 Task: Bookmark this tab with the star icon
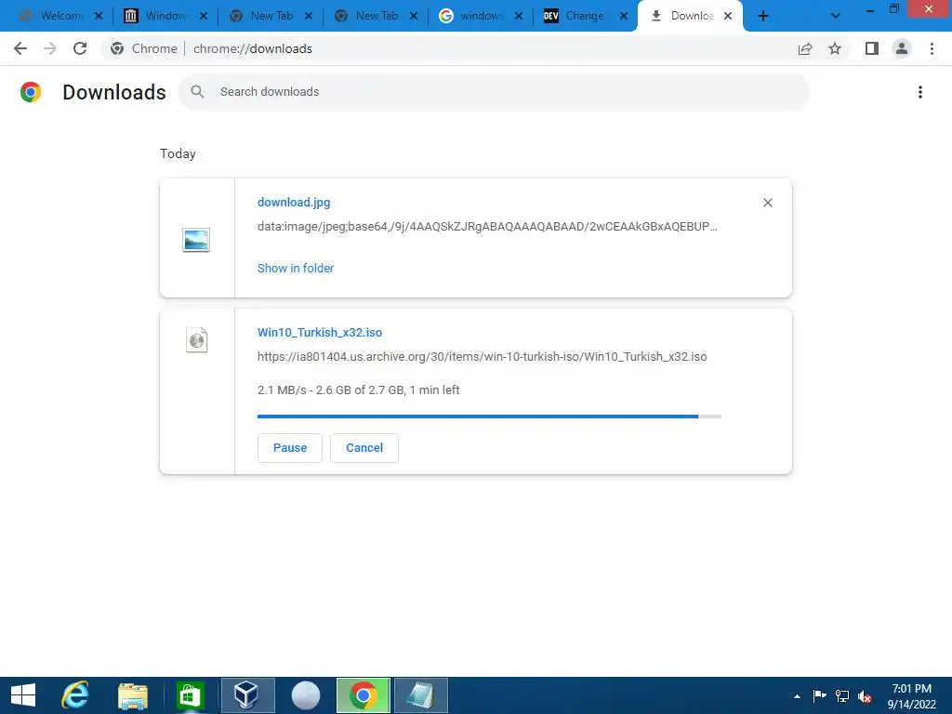click(835, 48)
